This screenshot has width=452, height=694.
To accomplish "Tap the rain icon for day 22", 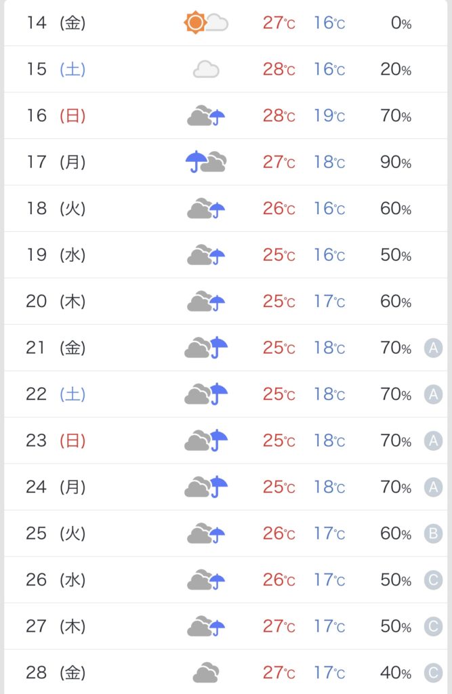I will pos(206,394).
